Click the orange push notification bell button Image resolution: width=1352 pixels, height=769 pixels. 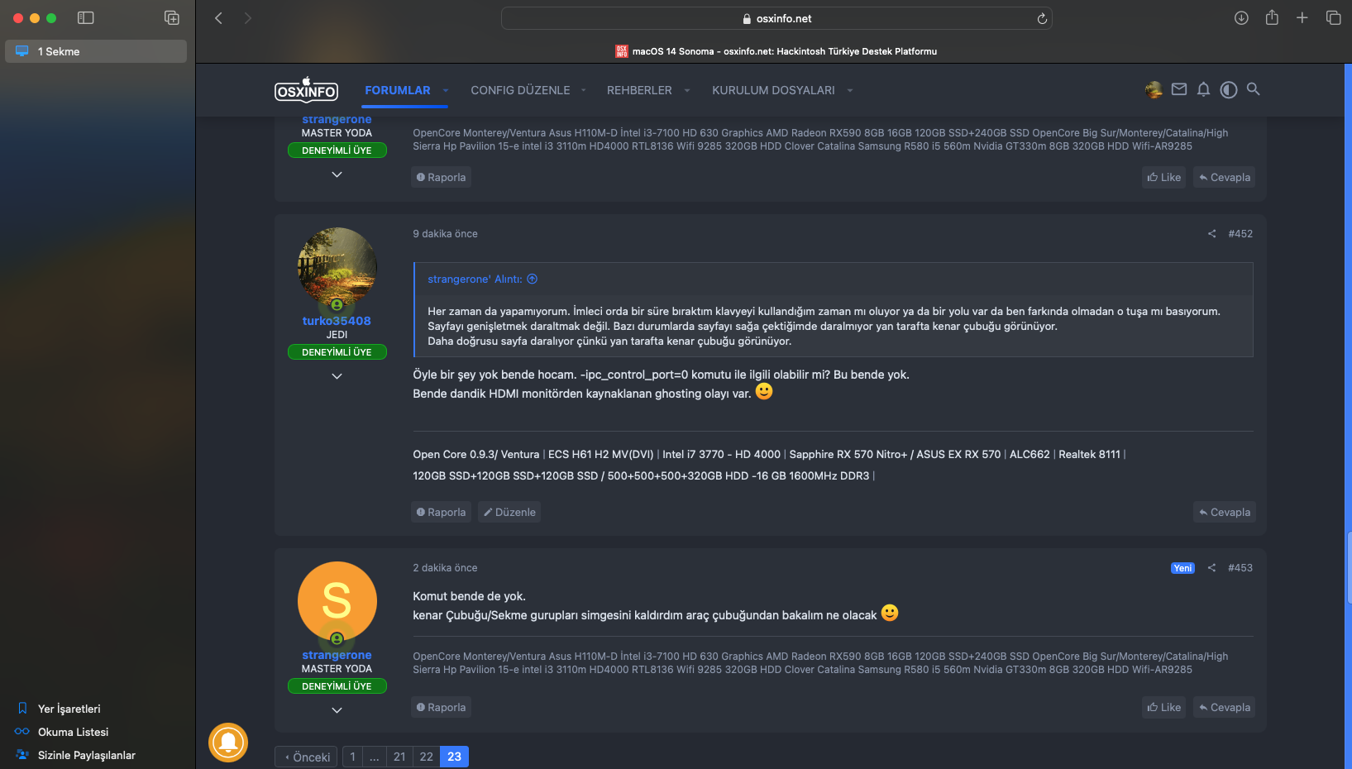click(228, 743)
